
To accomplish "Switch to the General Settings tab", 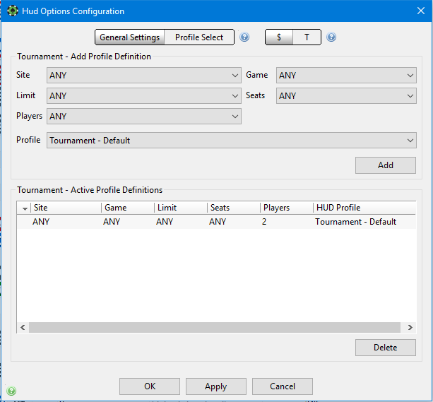I will 129,37.
